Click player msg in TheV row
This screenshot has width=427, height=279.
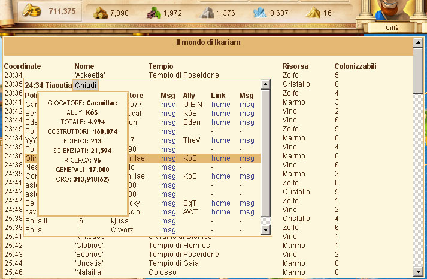[168, 140]
